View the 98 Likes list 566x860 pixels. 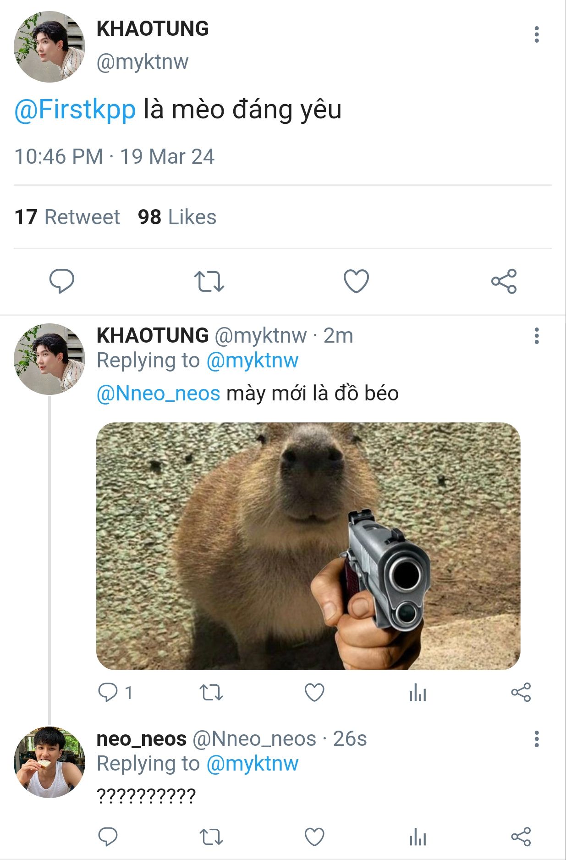click(177, 217)
